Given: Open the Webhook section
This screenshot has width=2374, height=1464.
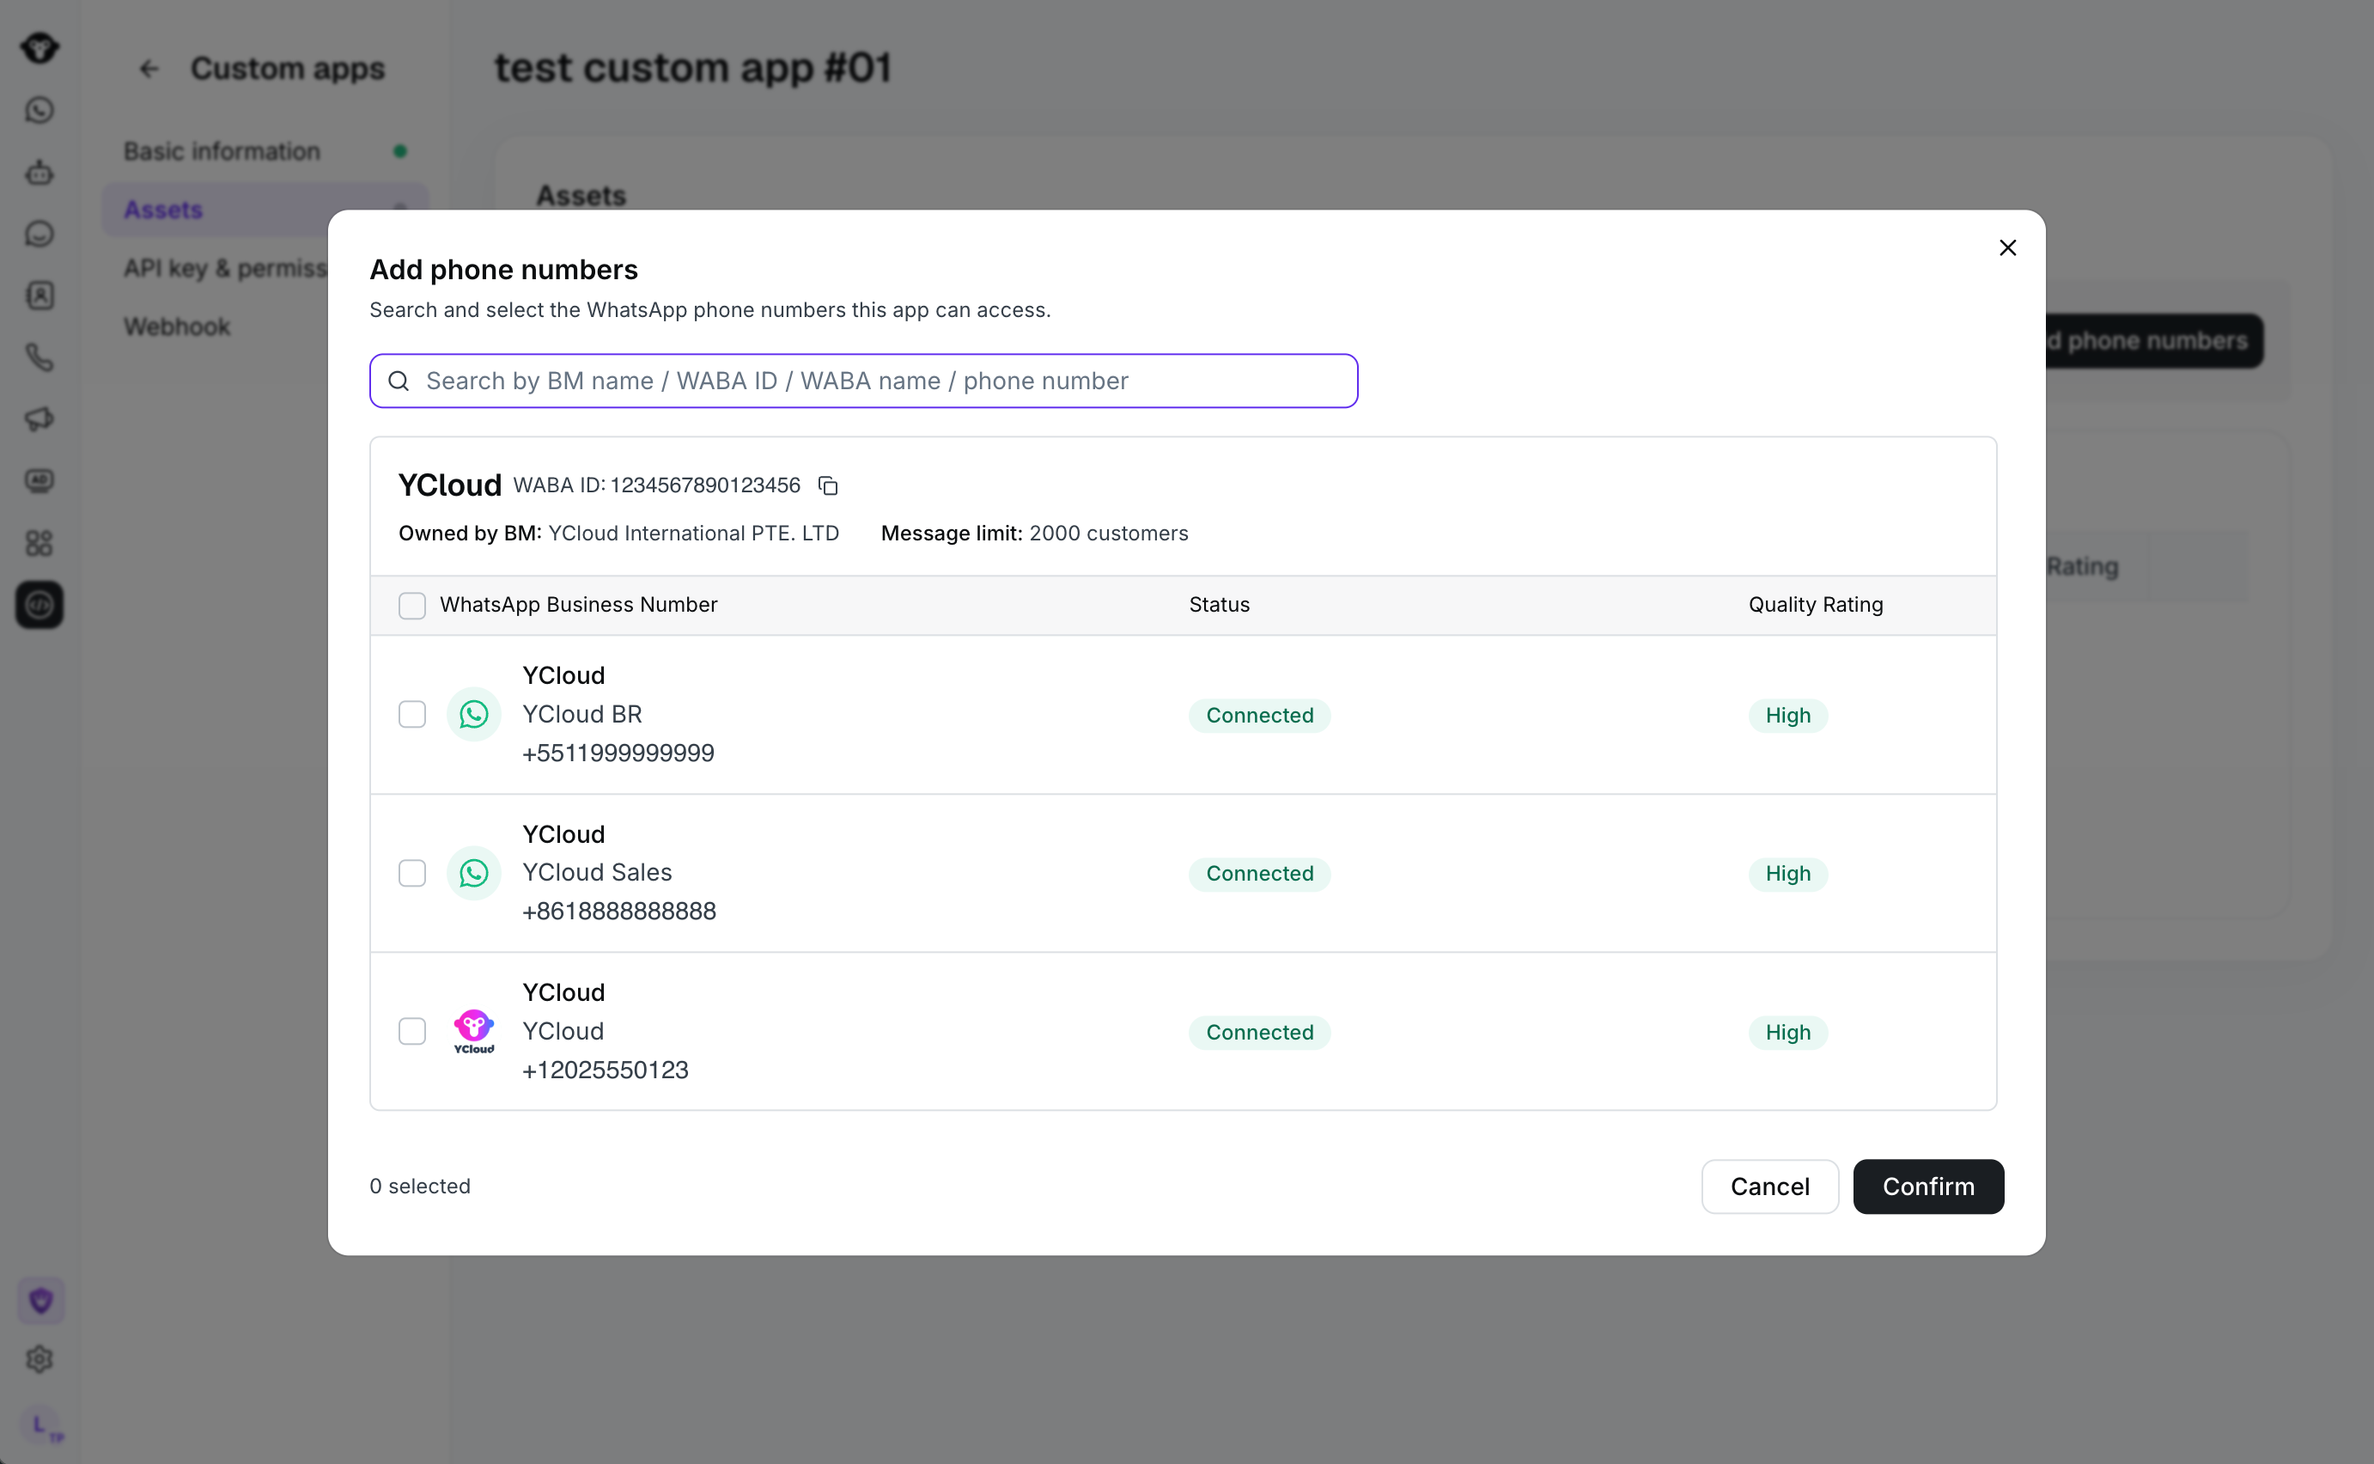Looking at the screenshot, I should [x=215, y=326].
